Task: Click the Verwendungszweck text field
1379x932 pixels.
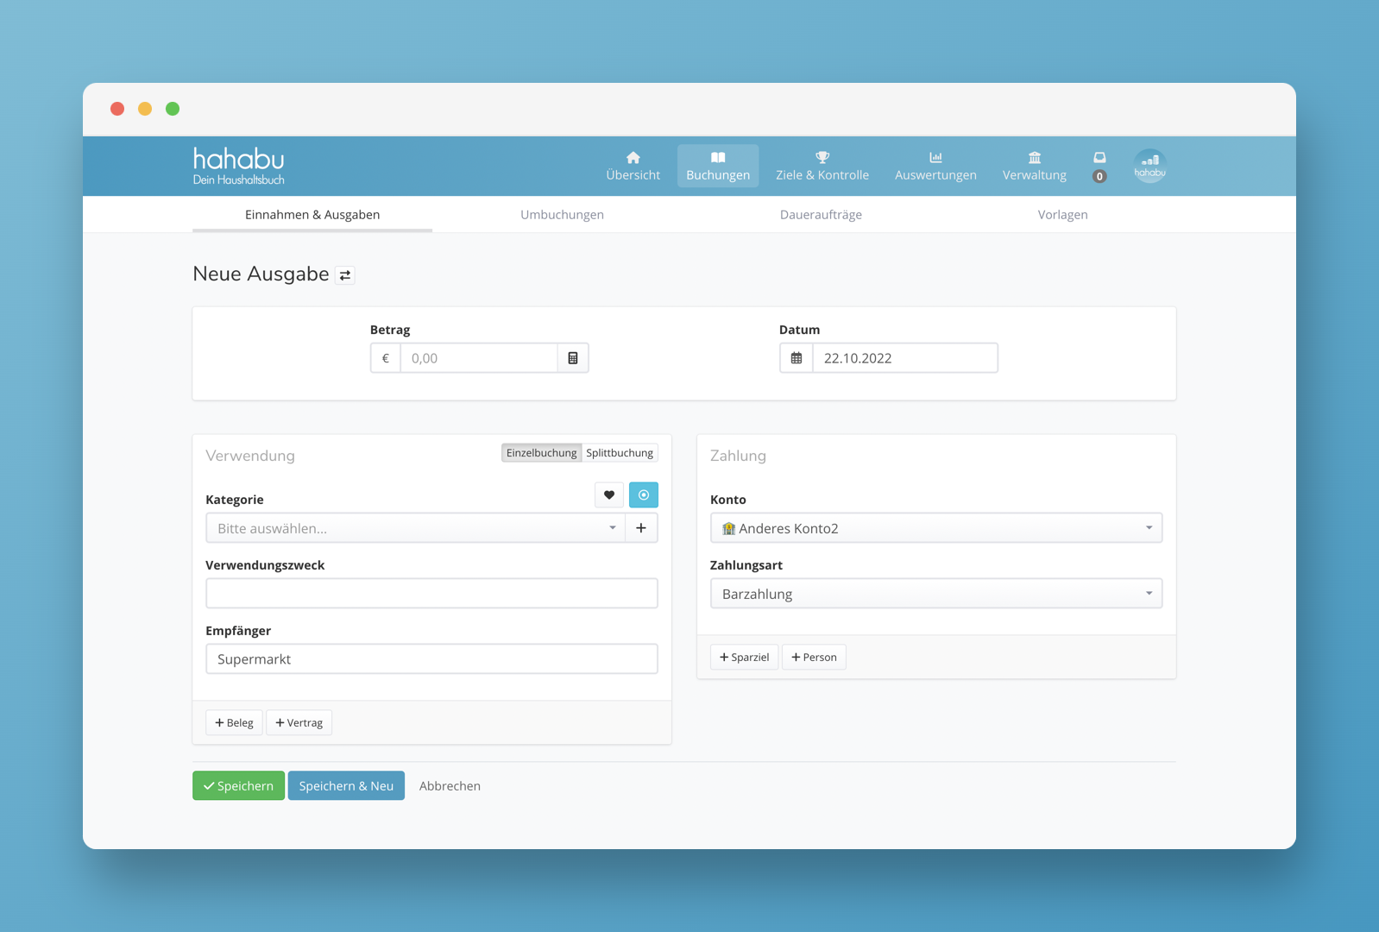Action: pos(431,594)
